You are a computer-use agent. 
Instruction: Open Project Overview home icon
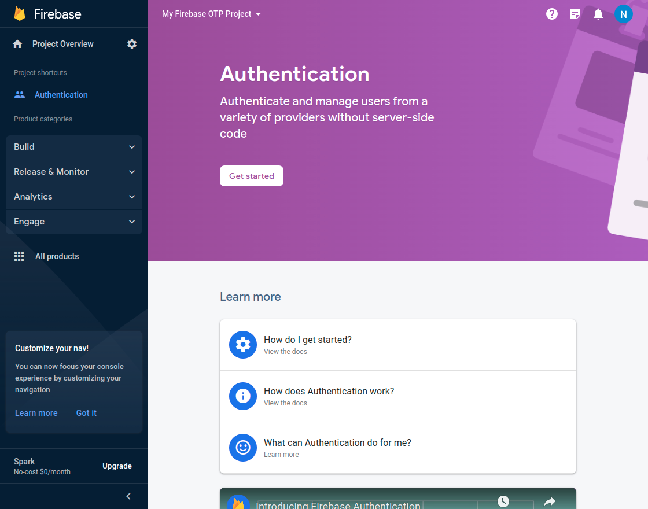(x=17, y=44)
